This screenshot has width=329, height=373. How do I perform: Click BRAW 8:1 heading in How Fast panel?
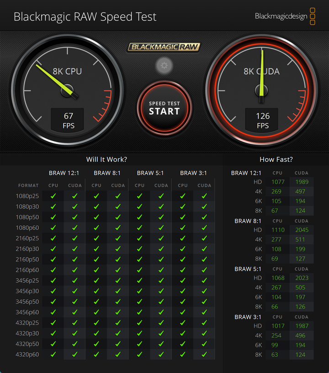pos(248,221)
